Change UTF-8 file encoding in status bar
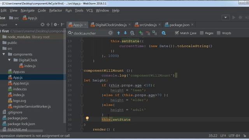 click(x=234, y=136)
